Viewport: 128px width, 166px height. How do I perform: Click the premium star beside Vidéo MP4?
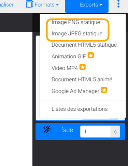[83, 67]
